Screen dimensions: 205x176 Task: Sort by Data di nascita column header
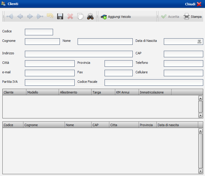click(177, 125)
